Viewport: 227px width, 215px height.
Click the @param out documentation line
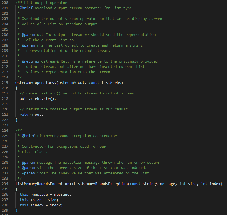[x=34, y=34]
